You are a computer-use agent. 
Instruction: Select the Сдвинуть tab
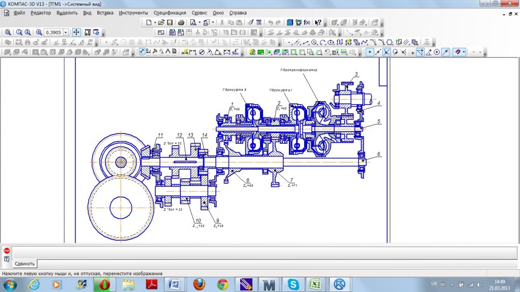25,264
